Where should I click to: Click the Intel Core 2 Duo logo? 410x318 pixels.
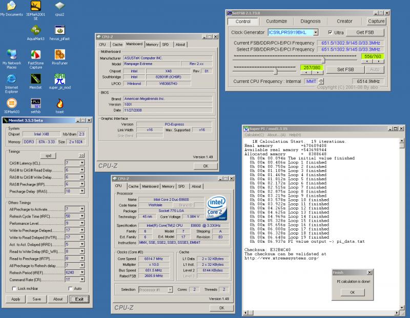[216, 208]
